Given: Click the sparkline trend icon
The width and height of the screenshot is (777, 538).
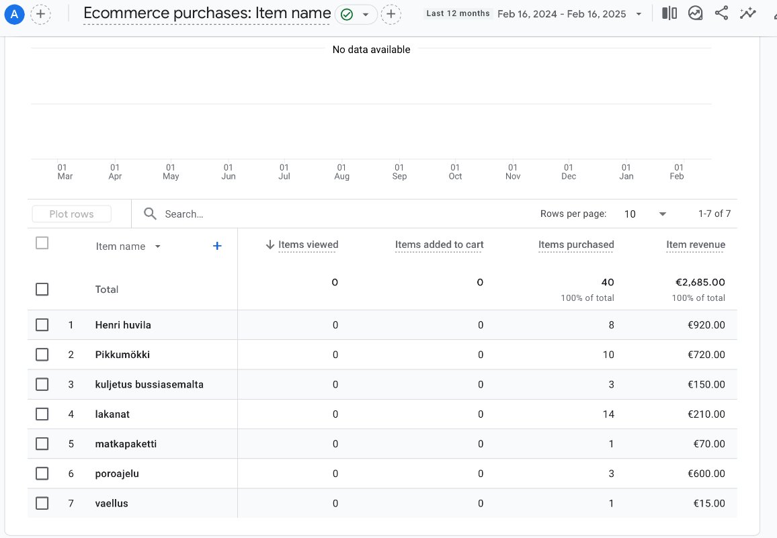Looking at the screenshot, I should click(747, 13).
